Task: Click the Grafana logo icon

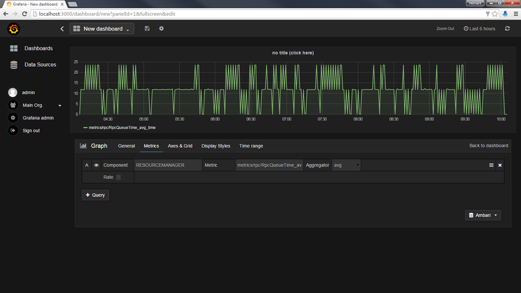Action: click(x=14, y=29)
